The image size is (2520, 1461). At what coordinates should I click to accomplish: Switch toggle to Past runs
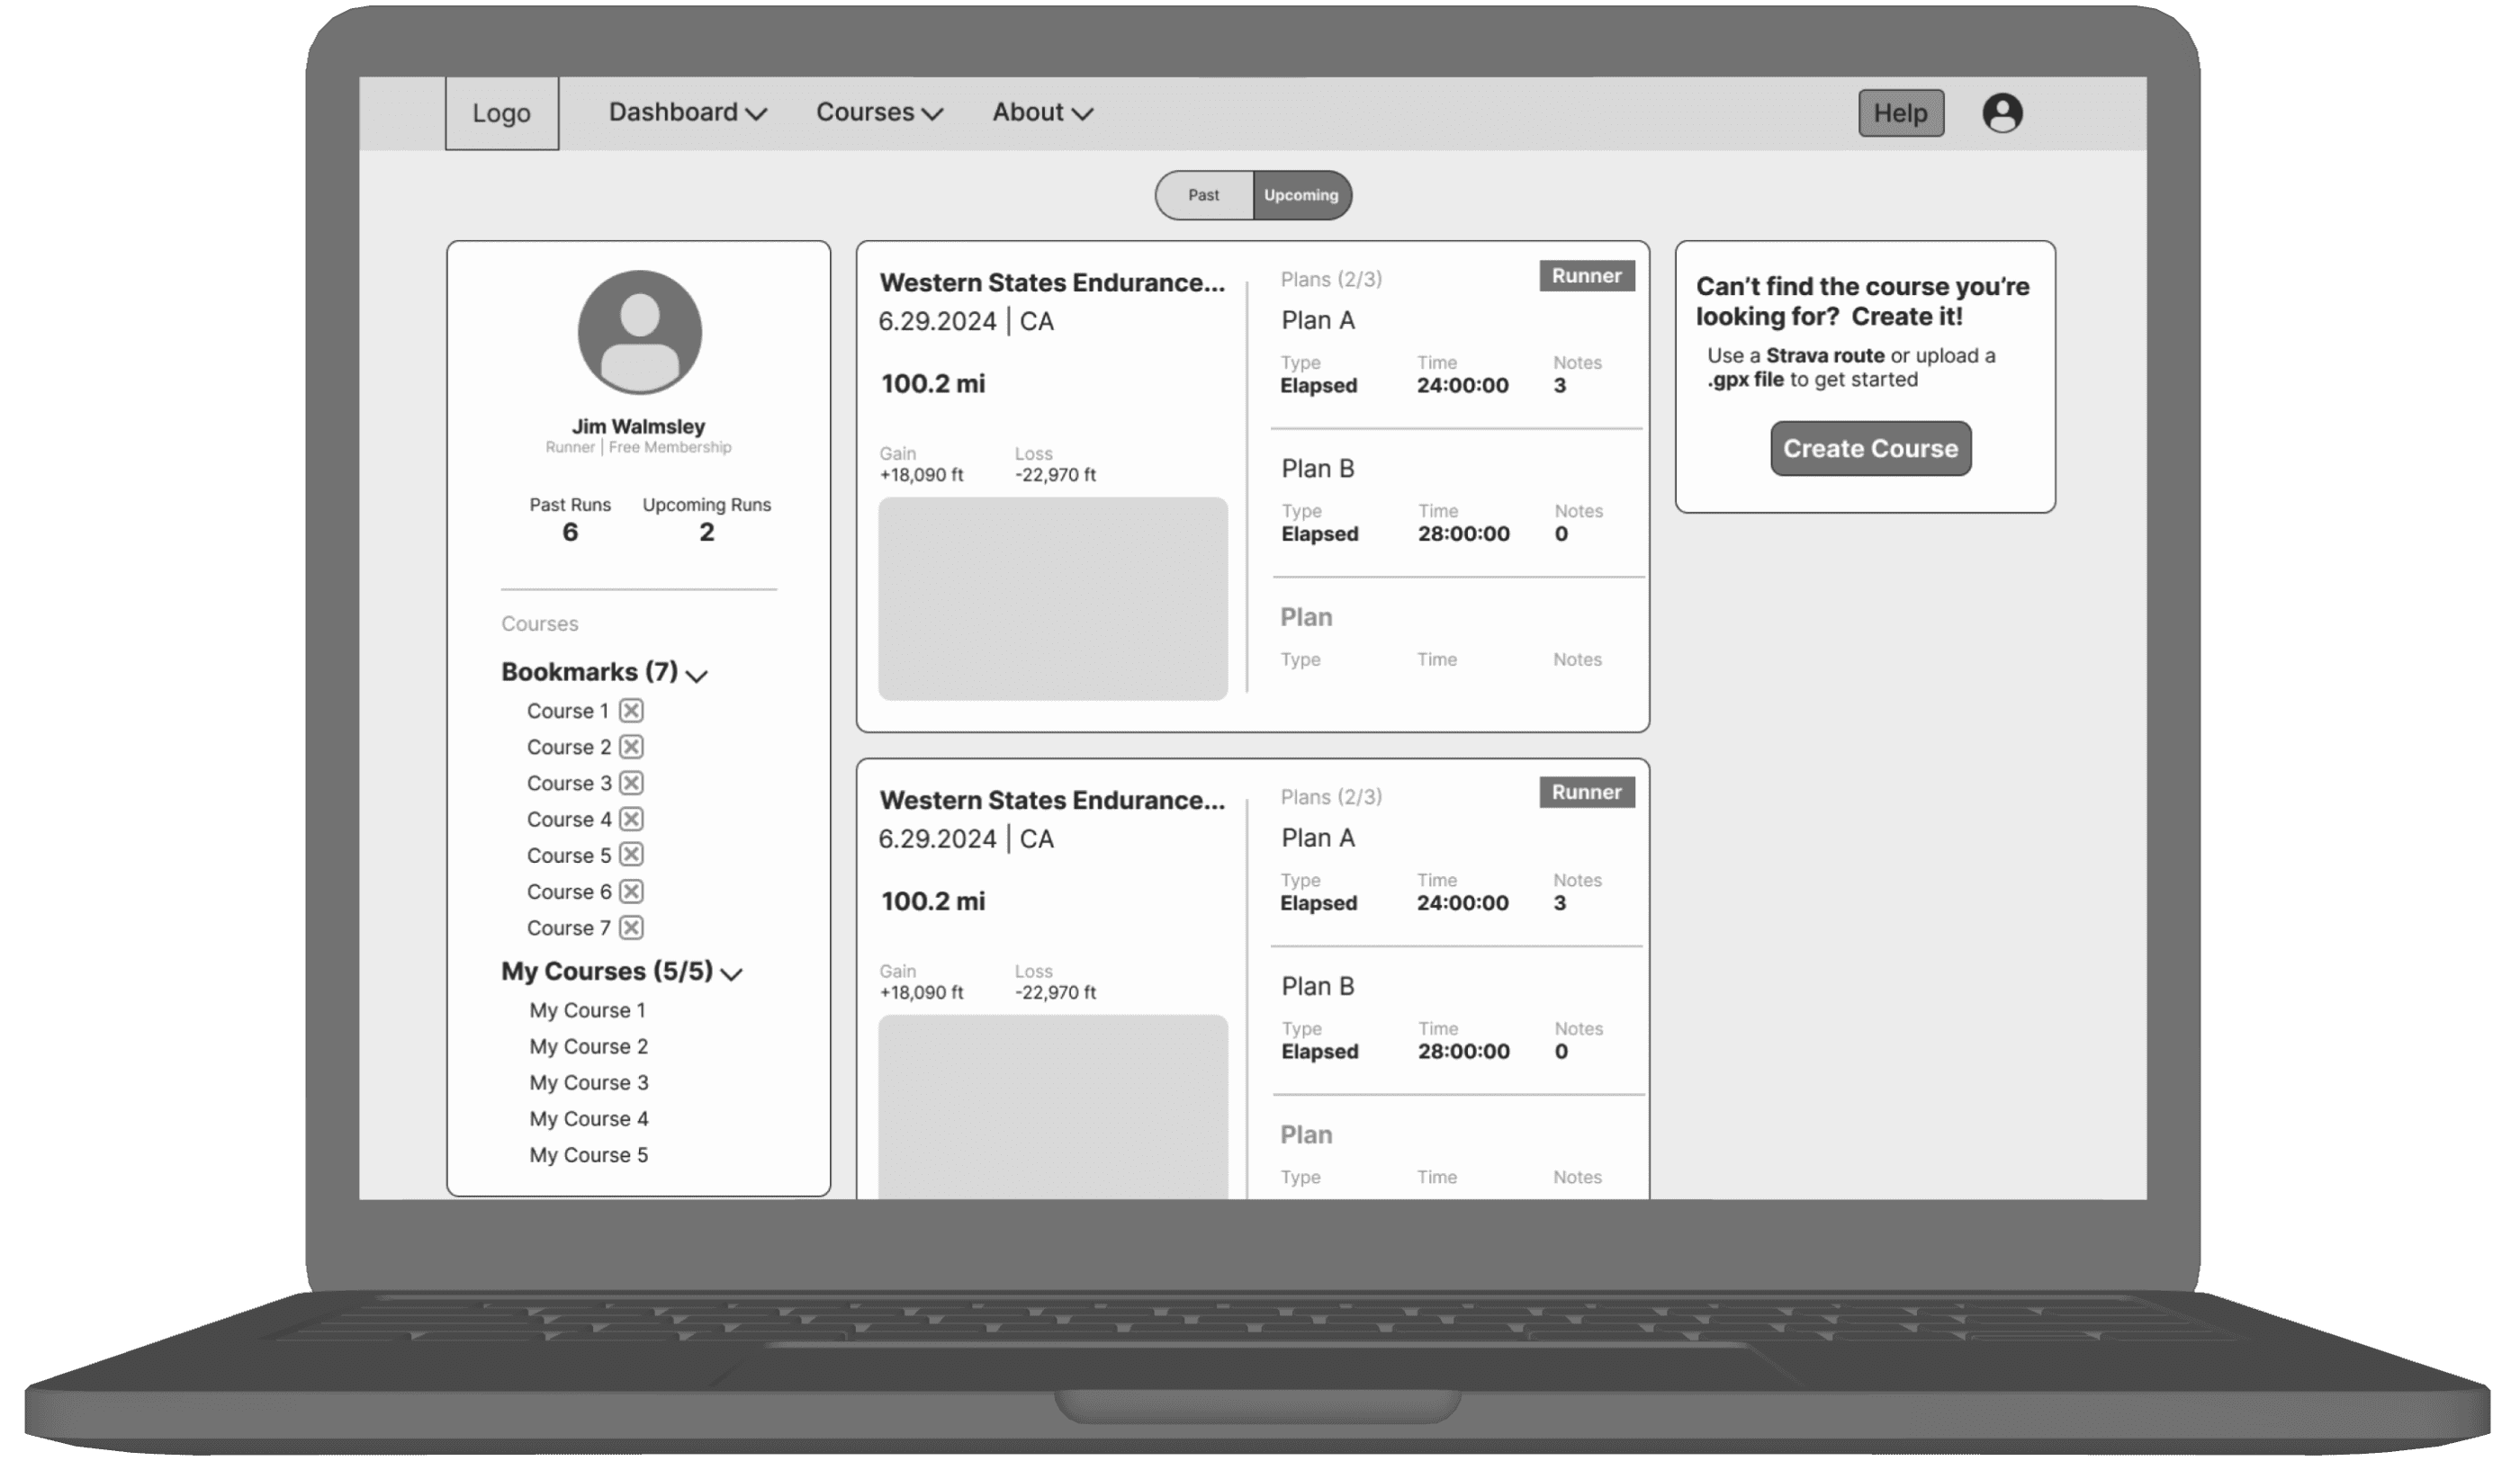[x=1204, y=195]
